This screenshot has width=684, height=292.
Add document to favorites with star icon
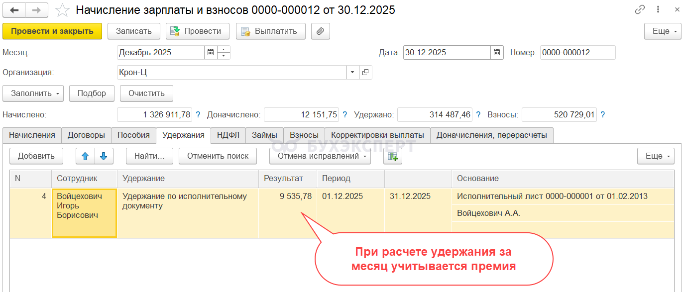pyautogui.click(x=62, y=10)
